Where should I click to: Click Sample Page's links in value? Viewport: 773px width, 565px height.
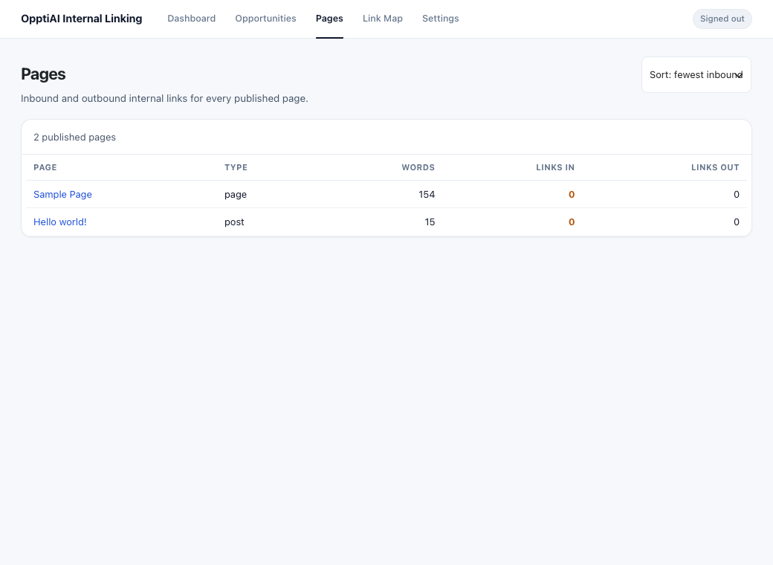pyautogui.click(x=572, y=194)
